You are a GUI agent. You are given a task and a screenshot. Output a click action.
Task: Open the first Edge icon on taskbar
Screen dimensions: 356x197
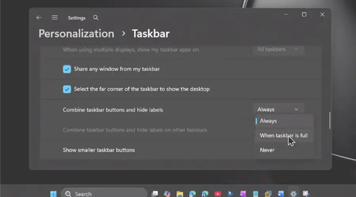pyautogui.click(x=192, y=194)
